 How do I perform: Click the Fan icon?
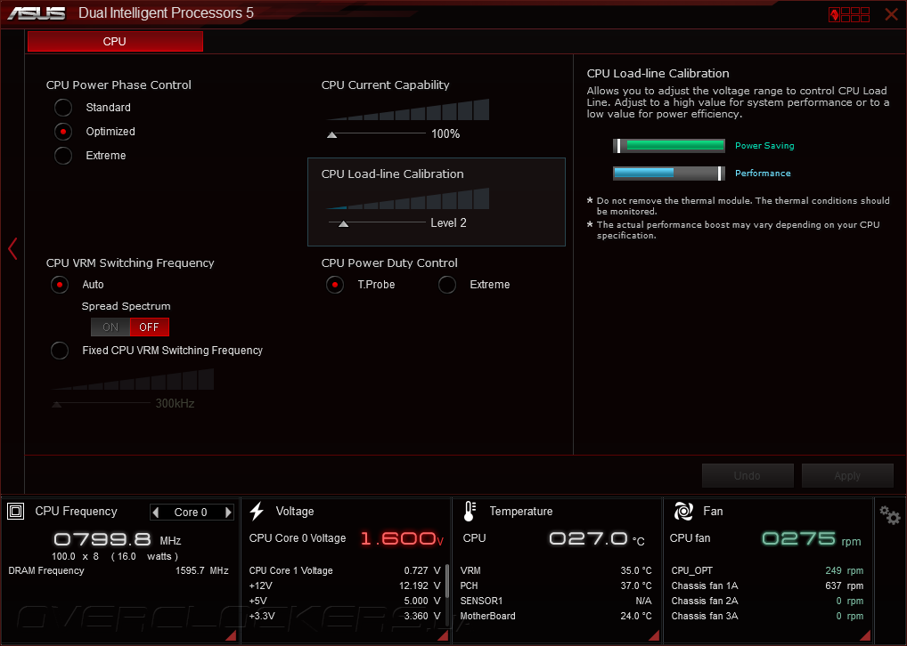683,511
